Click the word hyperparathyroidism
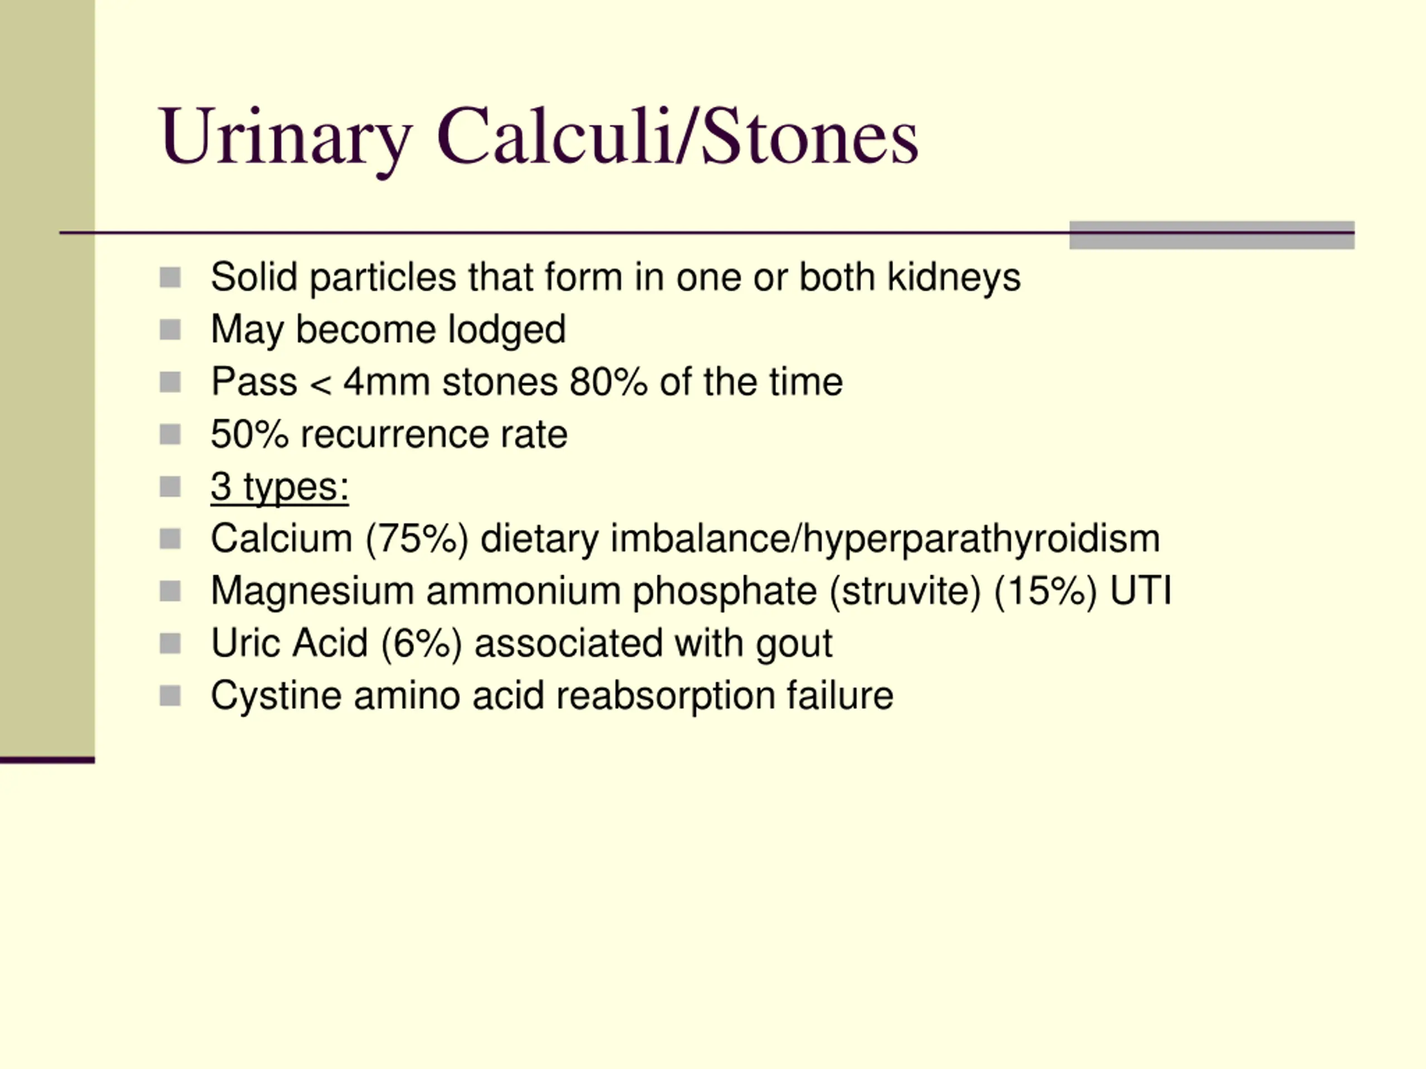 (x=981, y=540)
